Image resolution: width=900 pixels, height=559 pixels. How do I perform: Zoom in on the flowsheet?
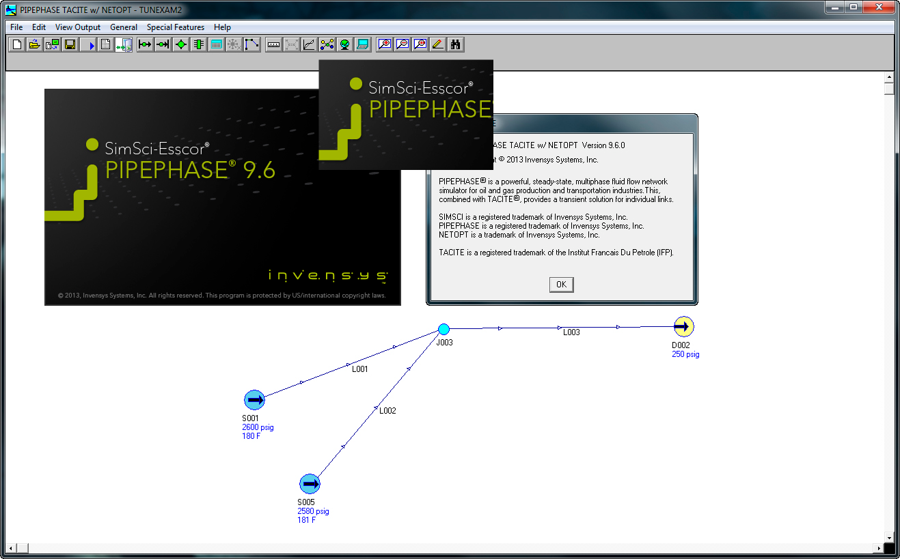pos(384,44)
